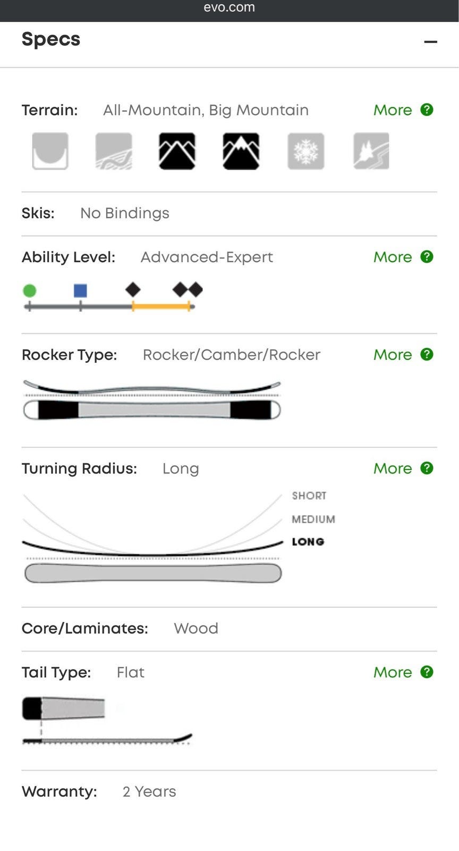Screen dimensions: 459x851
Task: Click the groomed carving terrain icon
Action: pyautogui.click(x=114, y=151)
